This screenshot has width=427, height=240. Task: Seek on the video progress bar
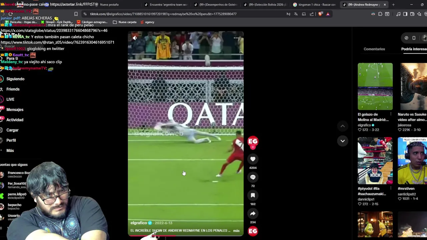pyautogui.click(x=185, y=235)
